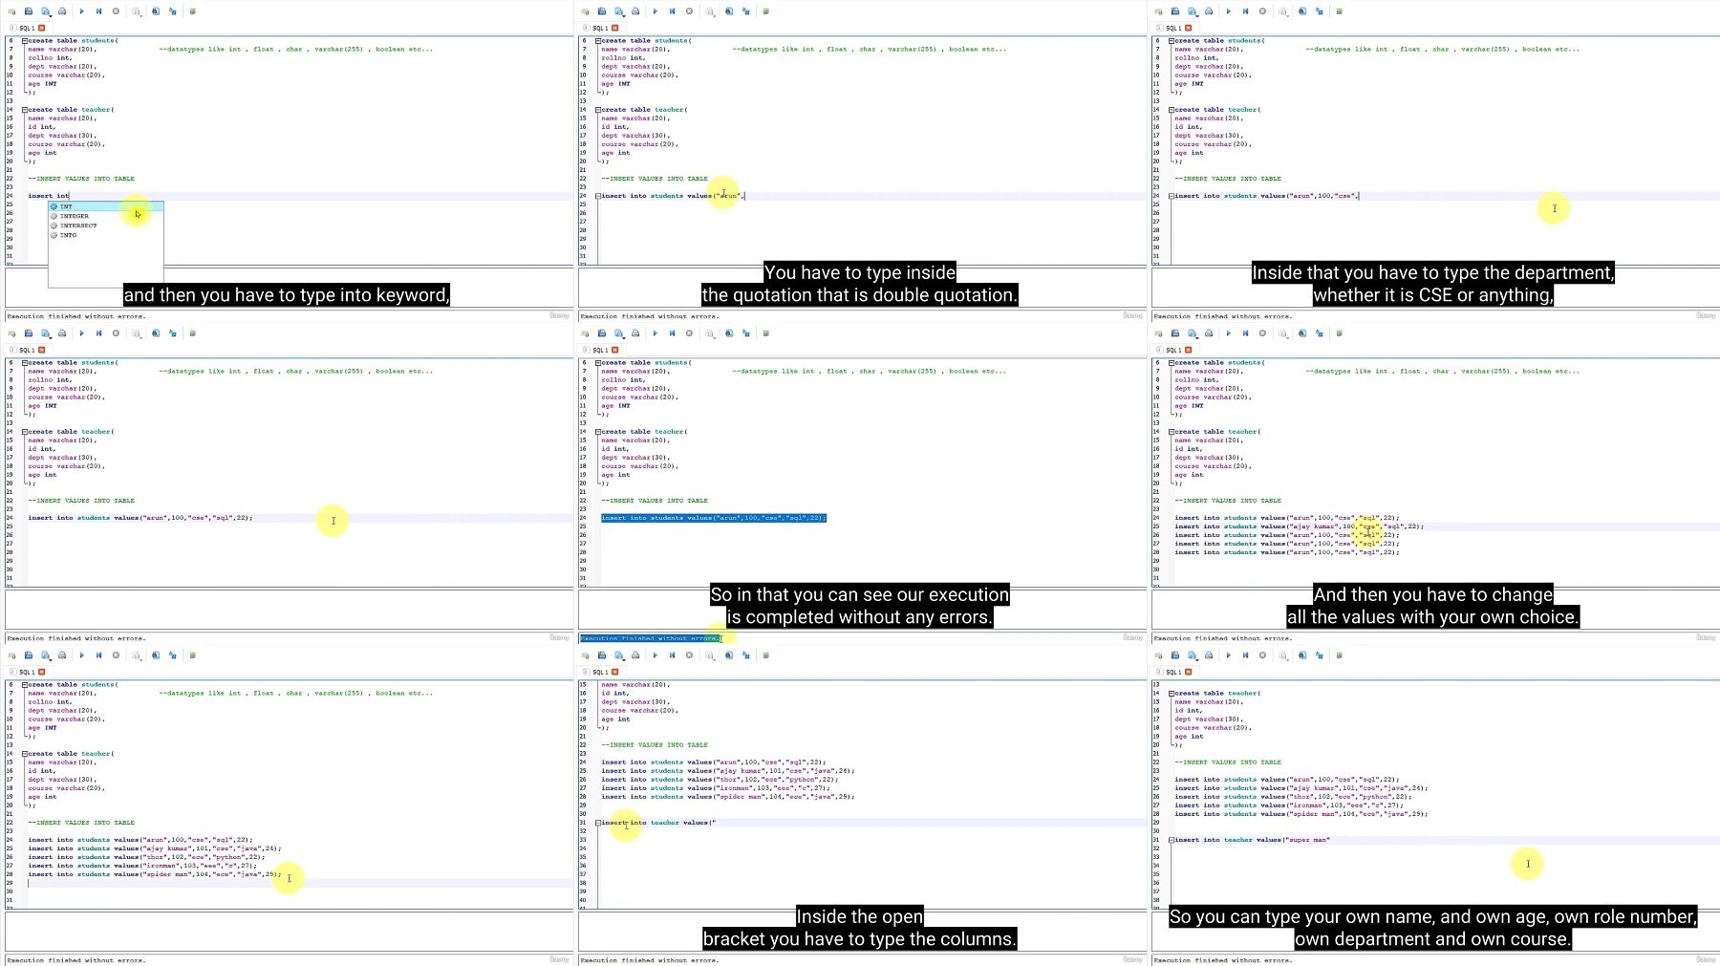Click the 'insert int' line above the autocomplete popup
1720x966 pixels.
click(x=49, y=196)
